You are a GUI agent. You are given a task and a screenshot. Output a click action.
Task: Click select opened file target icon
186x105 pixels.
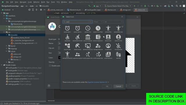click(x=29, y=10)
